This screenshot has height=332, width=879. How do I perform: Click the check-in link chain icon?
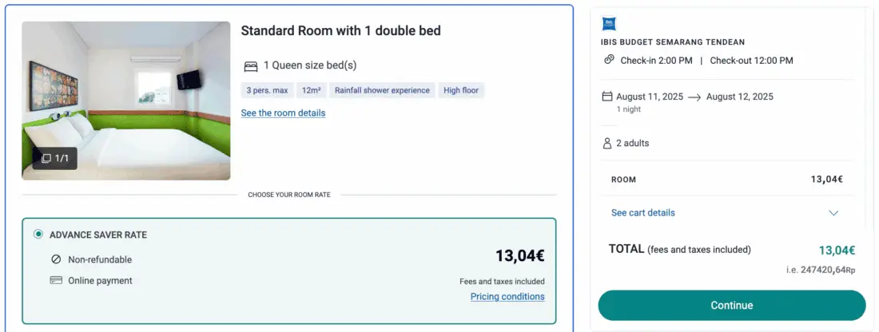[x=609, y=60]
